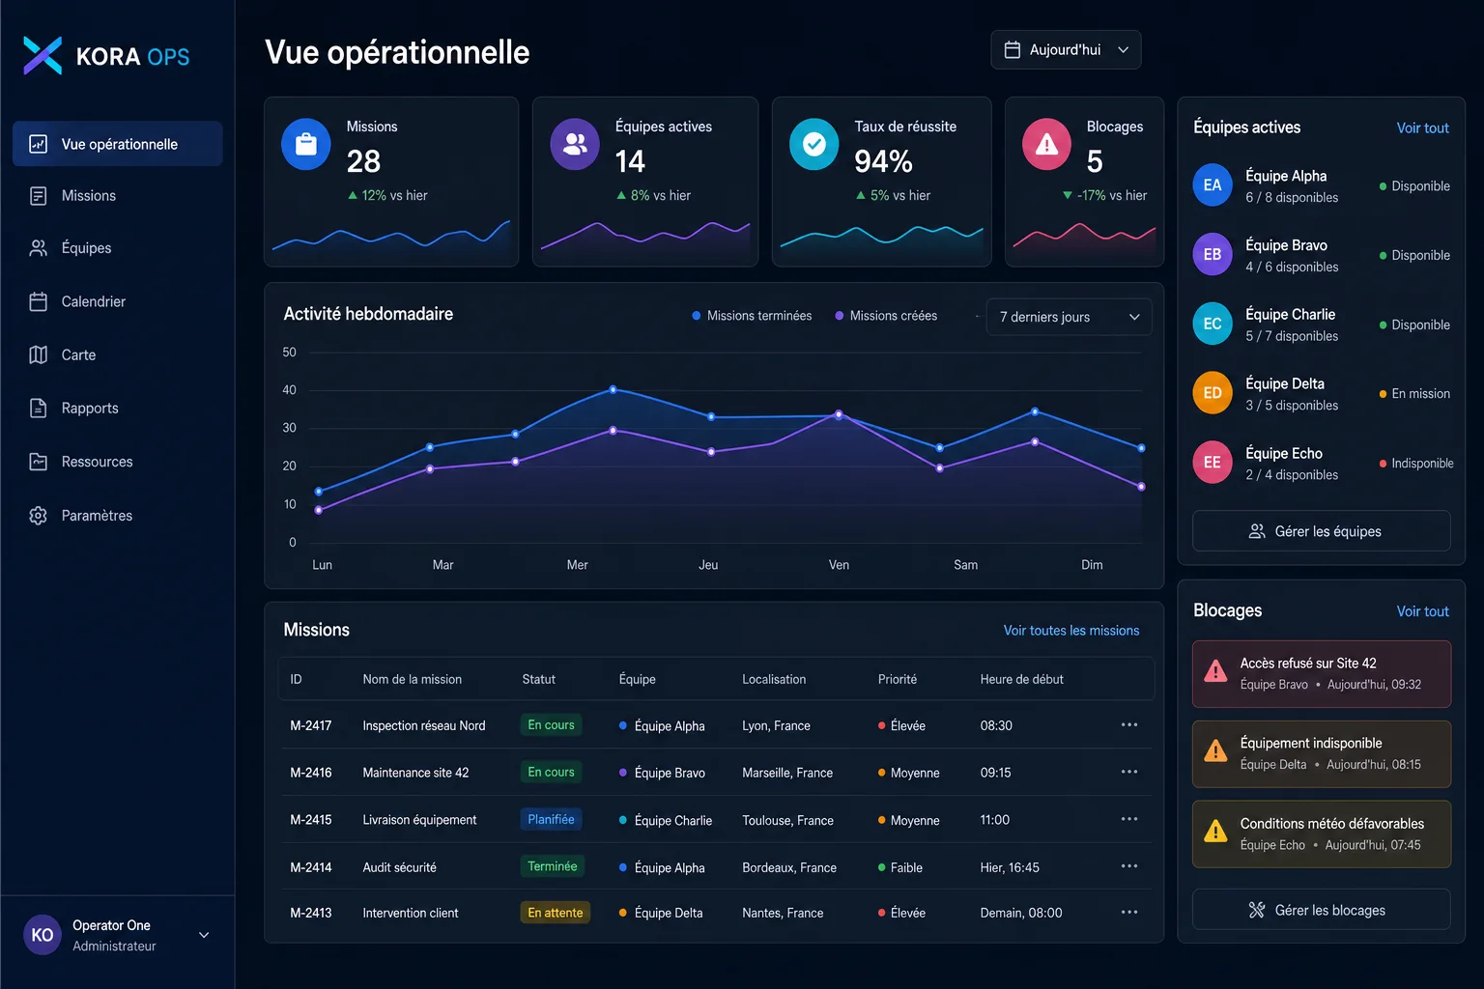Click the EB avatar for Équipe Bravo

(1213, 255)
